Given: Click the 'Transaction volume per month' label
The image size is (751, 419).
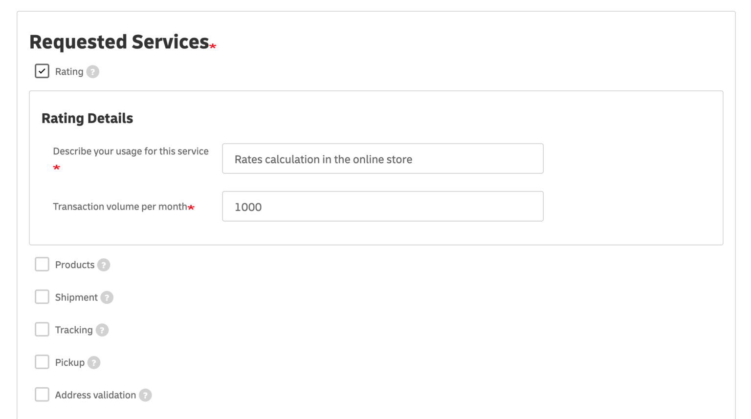Looking at the screenshot, I should 121,206.
